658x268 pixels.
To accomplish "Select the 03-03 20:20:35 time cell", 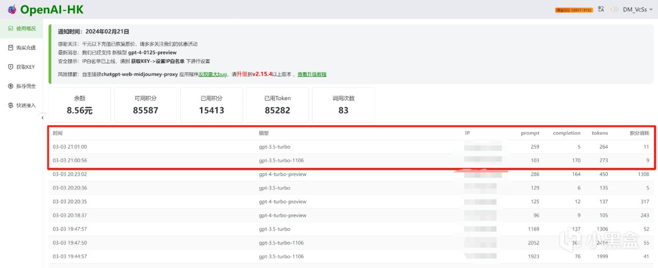I will pyautogui.click(x=69, y=202).
